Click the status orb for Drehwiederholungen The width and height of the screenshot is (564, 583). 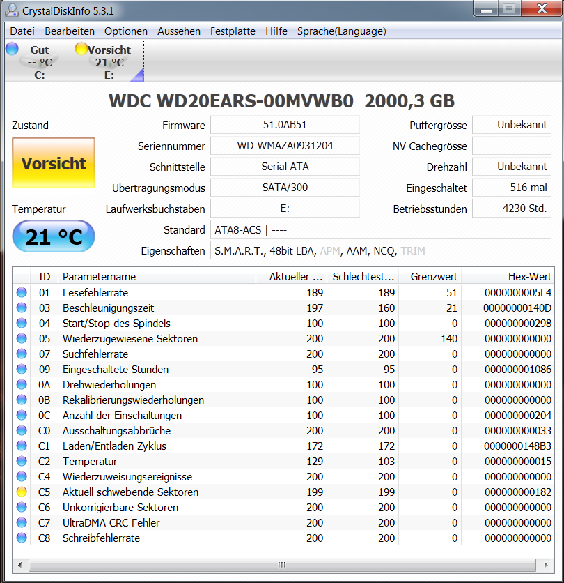coord(22,384)
